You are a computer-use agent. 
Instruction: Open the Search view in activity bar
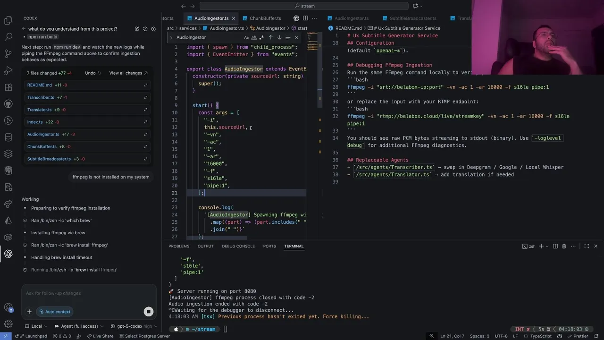pyautogui.click(x=8, y=37)
